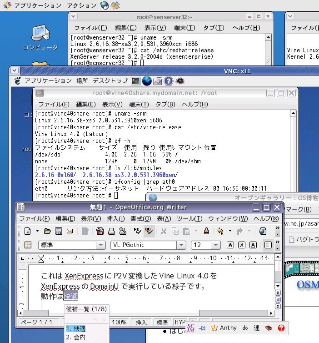The image size is (319, 343).
Task: Click the SCIM logo icon on input toolbar
Action: click(x=191, y=328)
